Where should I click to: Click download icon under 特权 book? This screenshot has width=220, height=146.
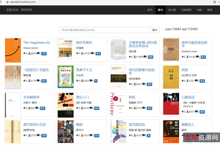pyautogui.click(x=135, y=108)
